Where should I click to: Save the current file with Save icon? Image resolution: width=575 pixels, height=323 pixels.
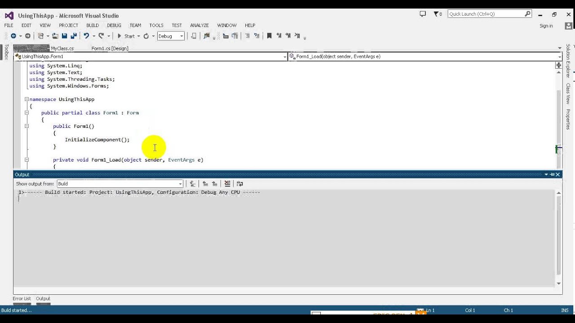[x=64, y=36]
